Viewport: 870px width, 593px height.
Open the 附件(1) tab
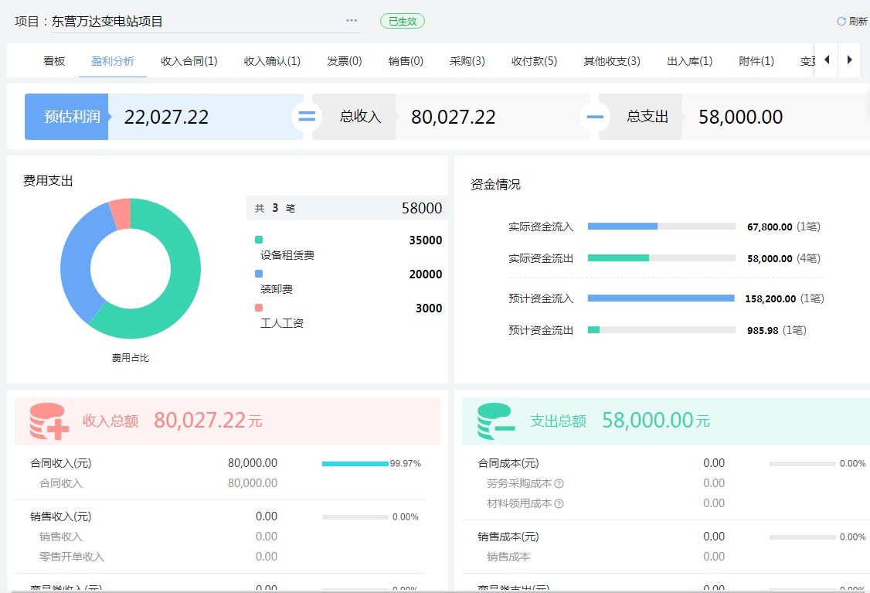tap(756, 61)
